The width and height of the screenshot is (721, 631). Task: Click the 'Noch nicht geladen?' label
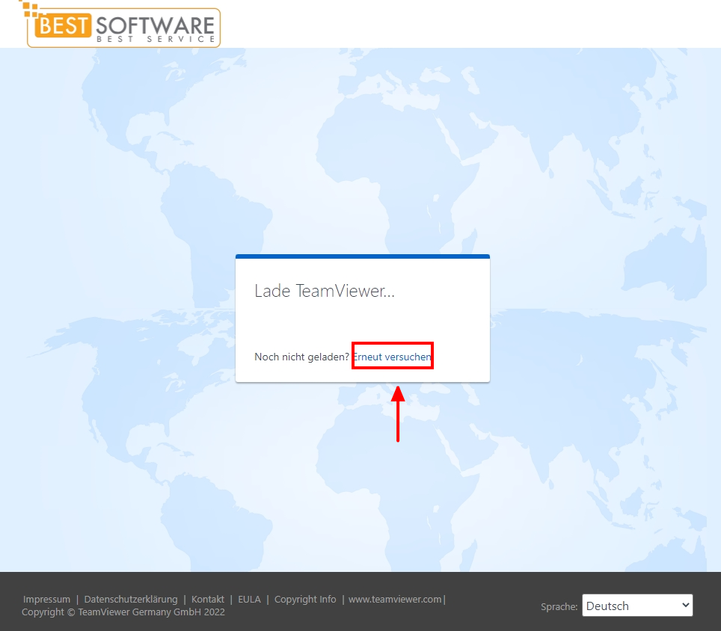(x=301, y=357)
